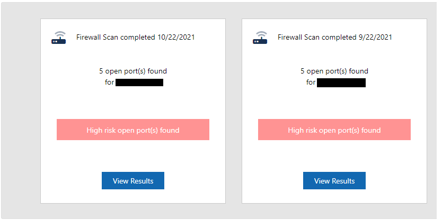Click "5 open port(s) found" in the 9/22/2021 card
Image resolution: width=442 pixels, height=220 pixels.
point(334,71)
